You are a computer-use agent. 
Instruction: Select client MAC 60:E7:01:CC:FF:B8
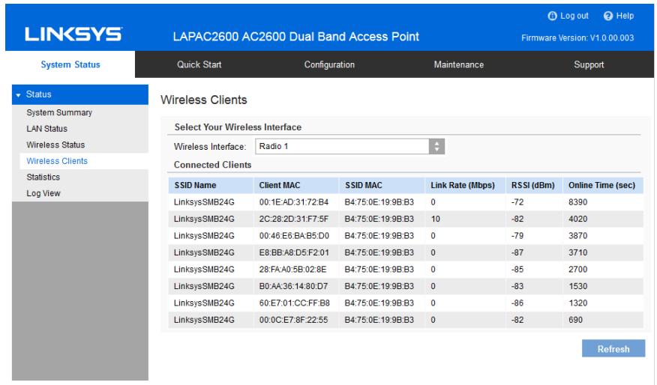click(294, 303)
